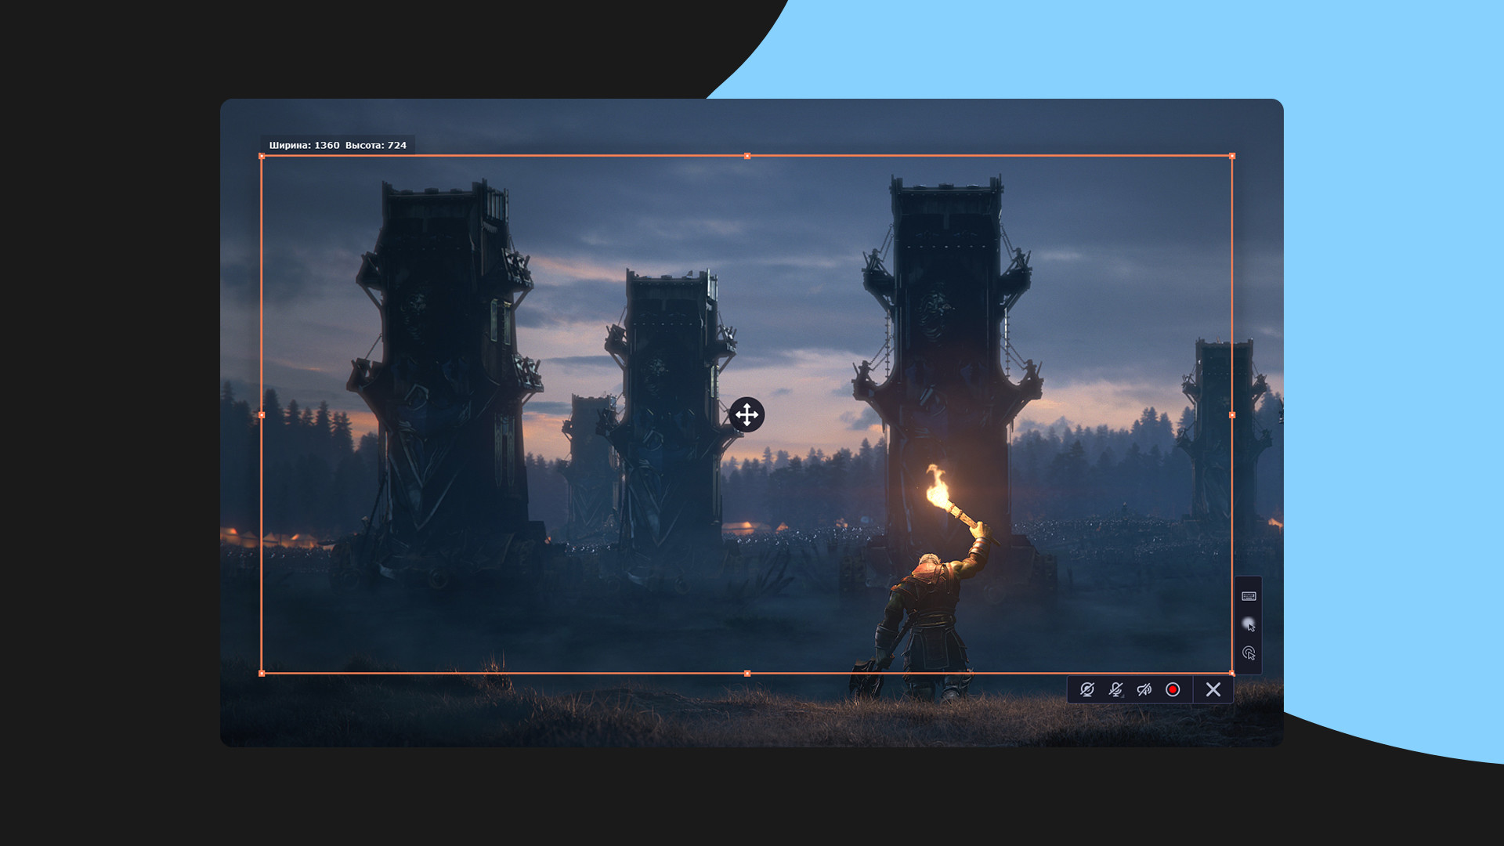Click the top-left resize handle
The height and width of the screenshot is (846, 1504).
[262, 157]
